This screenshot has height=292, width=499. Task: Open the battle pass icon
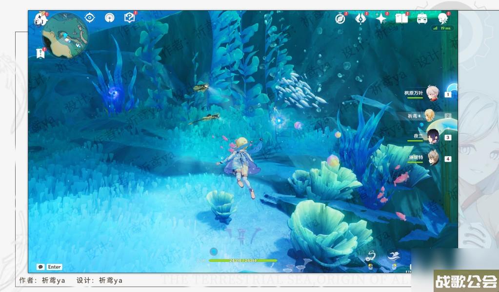pyautogui.click(x=360, y=18)
